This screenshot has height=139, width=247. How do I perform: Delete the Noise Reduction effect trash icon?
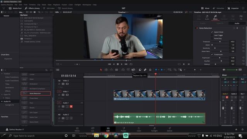pyautogui.click(x=237, y=28)
